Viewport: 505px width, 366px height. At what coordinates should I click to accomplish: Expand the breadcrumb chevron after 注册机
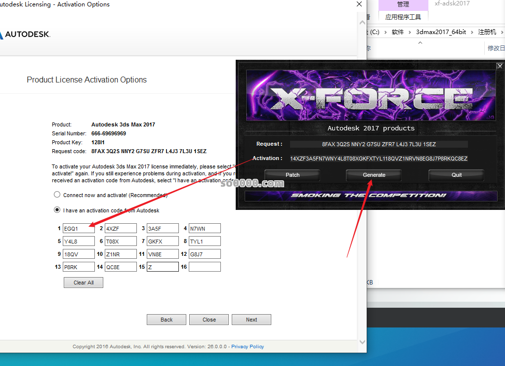click(502, 32)
